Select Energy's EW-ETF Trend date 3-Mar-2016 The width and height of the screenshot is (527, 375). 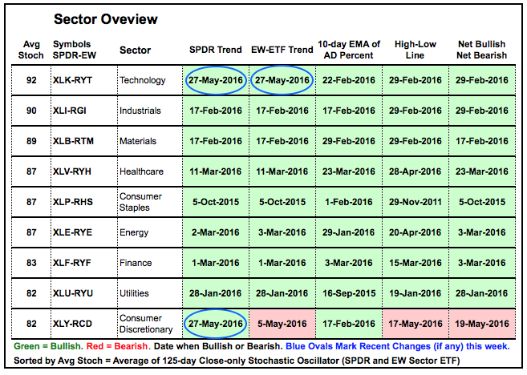(x=282, y=232)
